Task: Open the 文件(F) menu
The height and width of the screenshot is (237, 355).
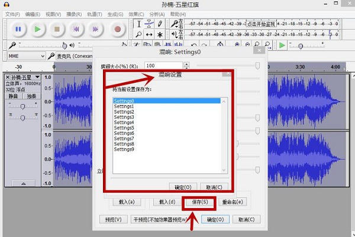Action: click(12, 14)
